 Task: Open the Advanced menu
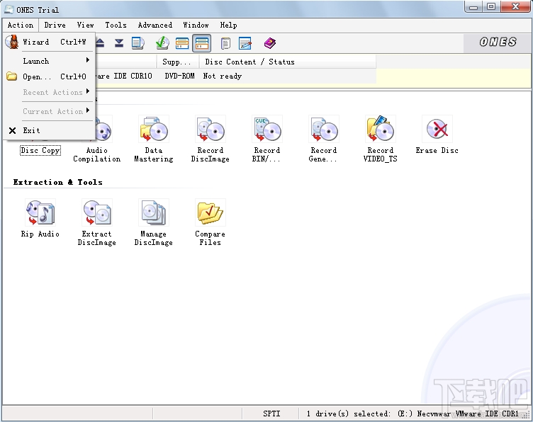155,25
